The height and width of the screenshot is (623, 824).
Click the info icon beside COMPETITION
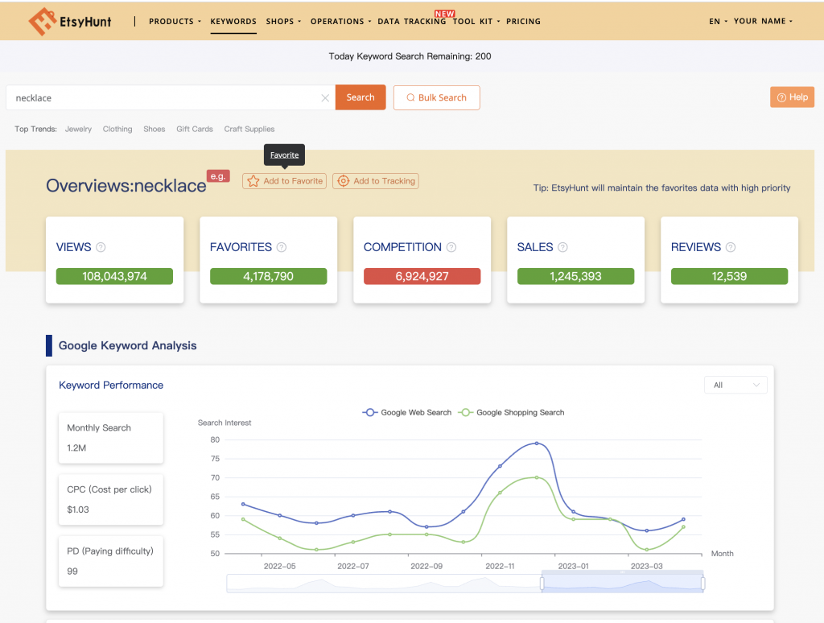click(x=451, y=248)
